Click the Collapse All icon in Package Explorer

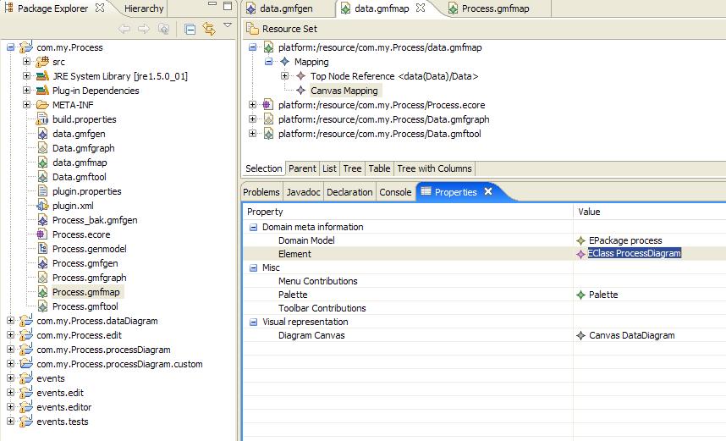[x=190, y=29]
